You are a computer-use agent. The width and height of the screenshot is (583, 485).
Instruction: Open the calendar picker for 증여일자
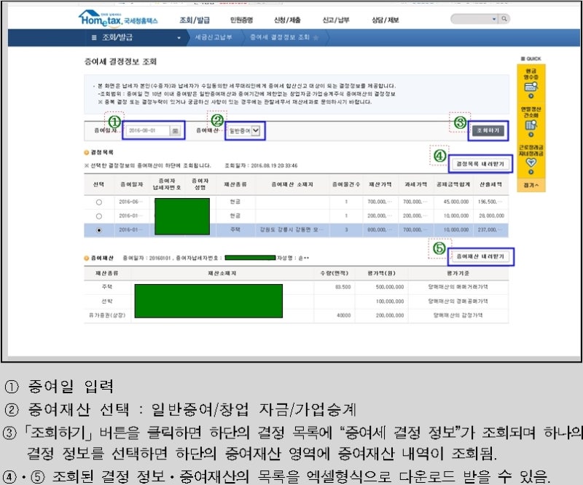(175, 130)
